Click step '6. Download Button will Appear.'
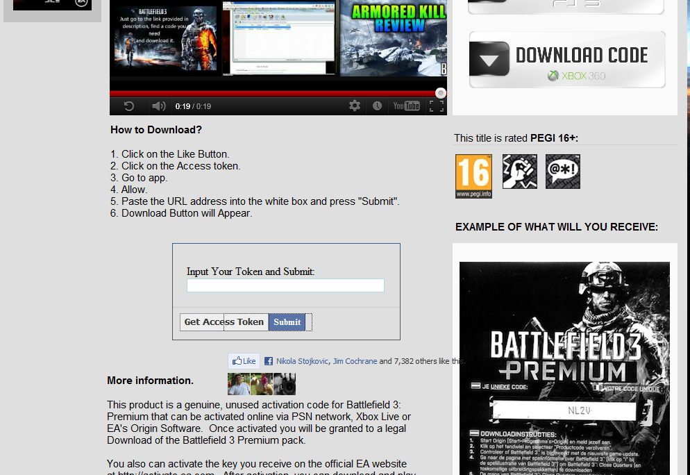This screenshot has height=475, width=690. tap(181, 213)
